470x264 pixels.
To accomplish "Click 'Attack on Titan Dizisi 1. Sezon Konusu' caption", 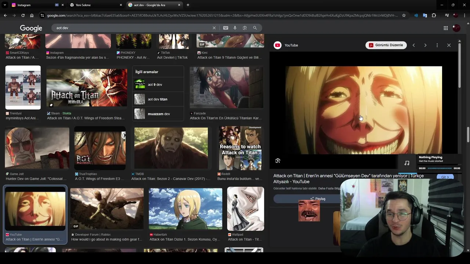I will click(185, 239).
